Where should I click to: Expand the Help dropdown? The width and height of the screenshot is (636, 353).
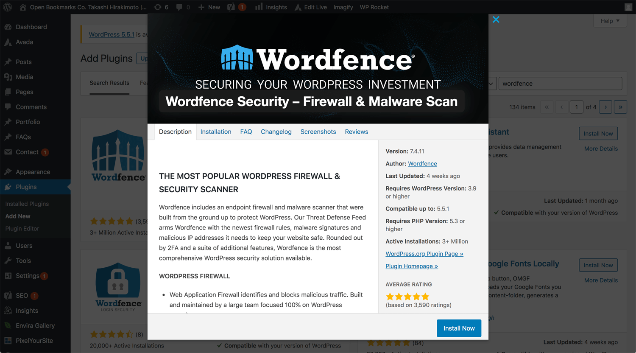pos(610,21)
